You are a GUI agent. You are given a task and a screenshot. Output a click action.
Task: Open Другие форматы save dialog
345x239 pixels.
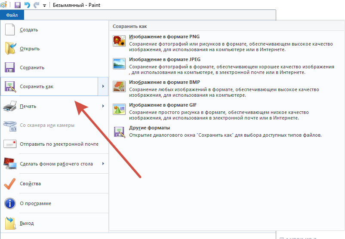pyautogui.click(x=149, y=128)
